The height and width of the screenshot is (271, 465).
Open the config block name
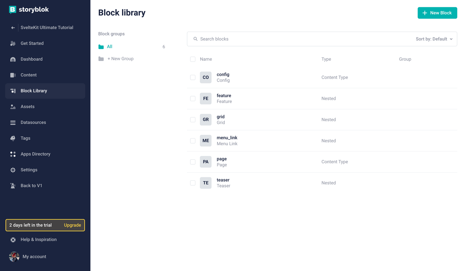(x=223, y=75)
